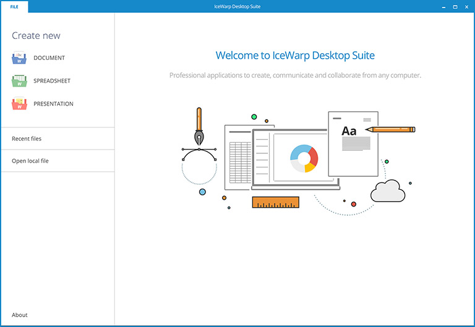Choose Open local file
The height and width of the screenshot is (327, 475).
[x=58, y=161]
